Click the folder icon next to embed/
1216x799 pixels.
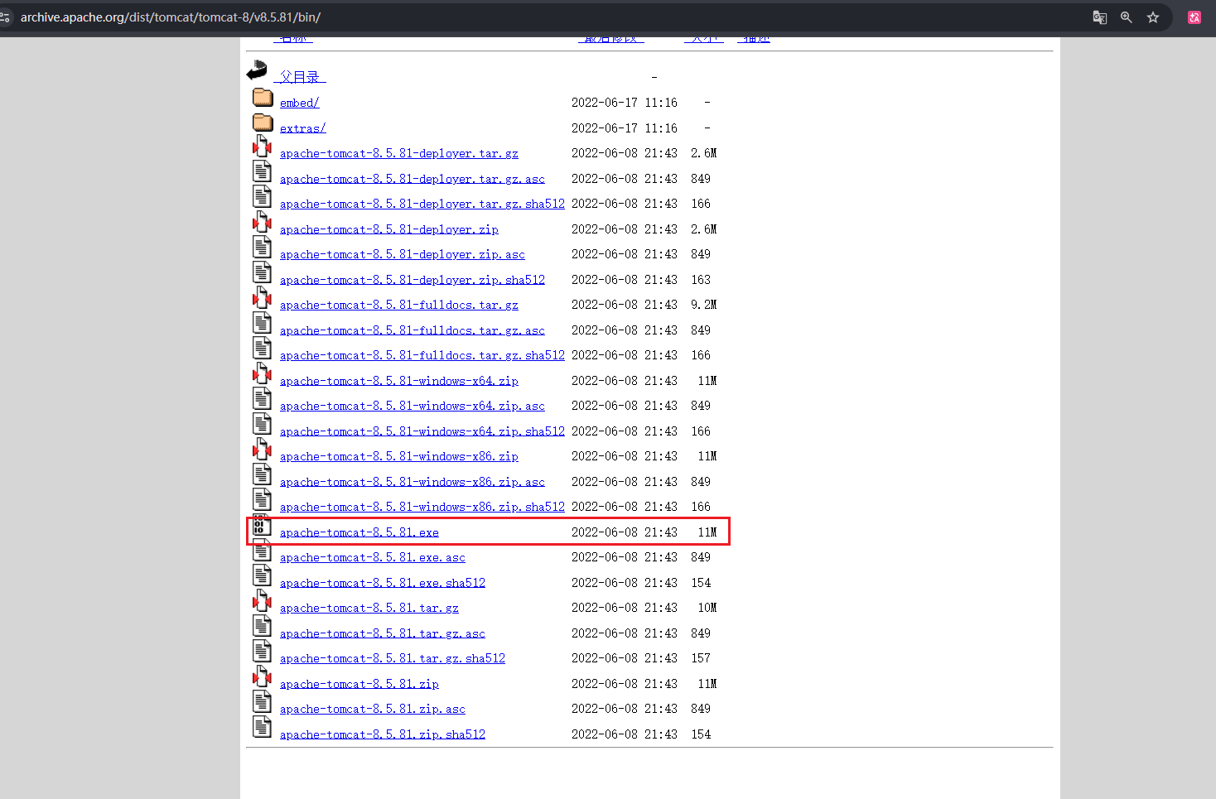point(263,98)
